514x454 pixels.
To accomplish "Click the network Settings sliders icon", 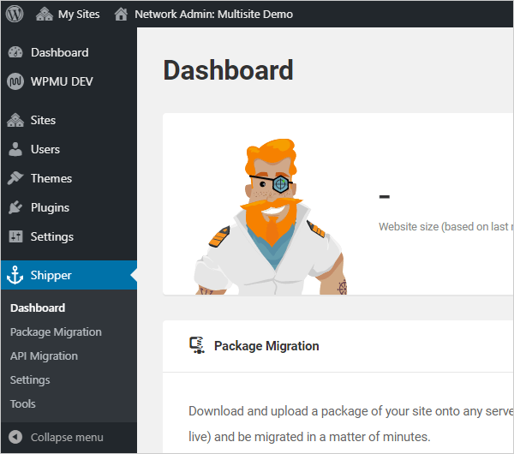I will click(x=15, y=236).
